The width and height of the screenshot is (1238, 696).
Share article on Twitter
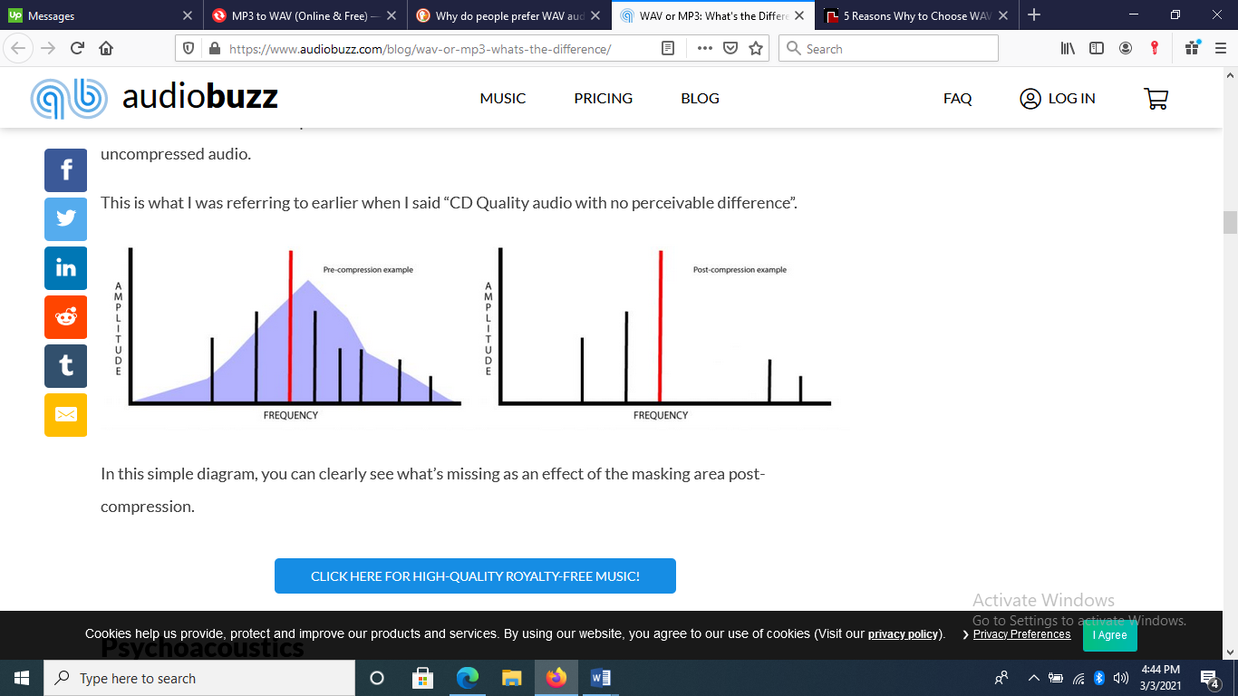(65, 219)
